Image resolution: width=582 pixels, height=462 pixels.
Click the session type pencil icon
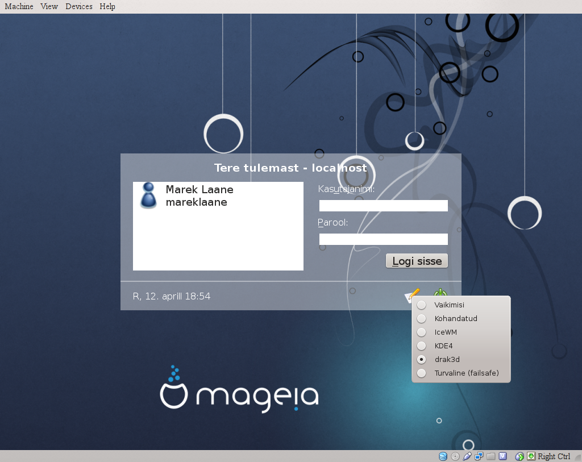[411, 294]
